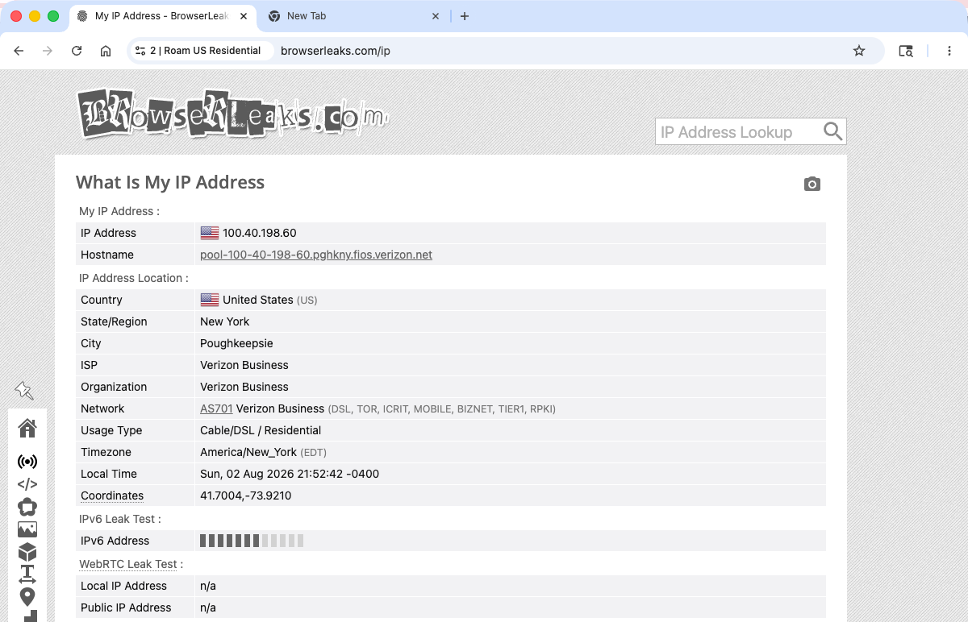Click the America/New_York timezone value
The width and height of the screenshot is (968, 622).
coord(248,452)
